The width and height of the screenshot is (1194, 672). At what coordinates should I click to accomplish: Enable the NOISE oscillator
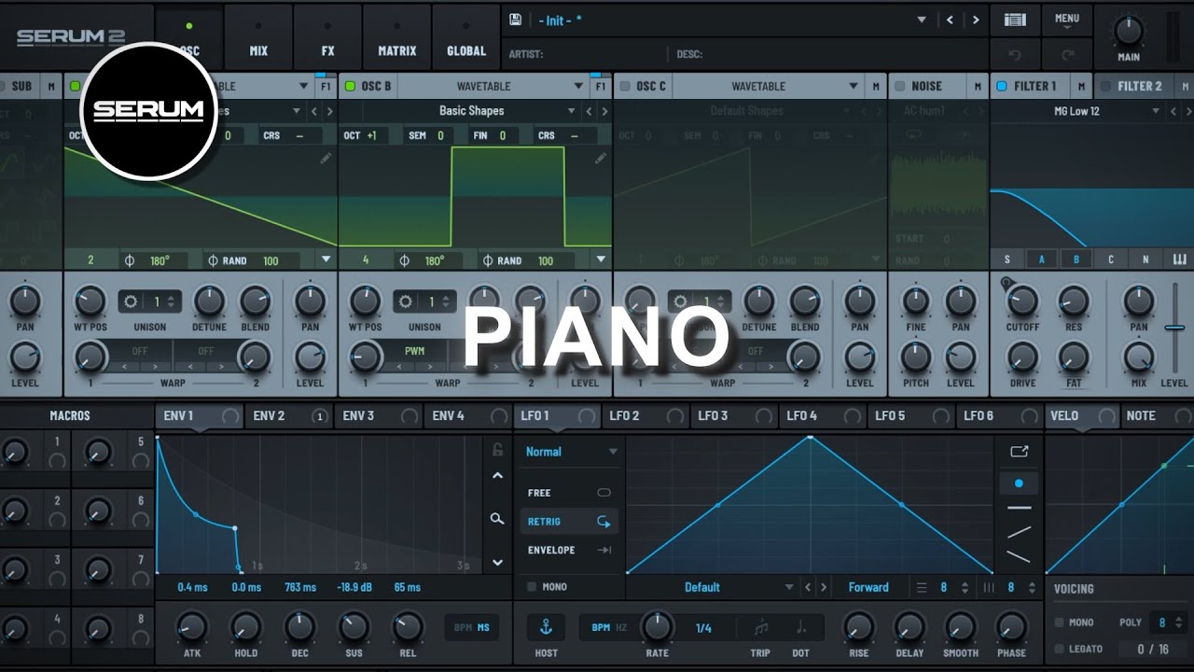(x=900, y=86)
